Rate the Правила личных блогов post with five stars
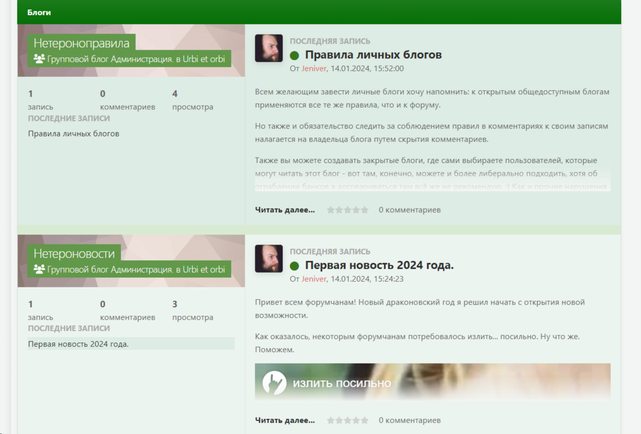 [x=365, y=210]
